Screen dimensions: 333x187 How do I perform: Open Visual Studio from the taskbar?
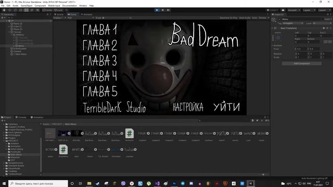tap(157, 183)
